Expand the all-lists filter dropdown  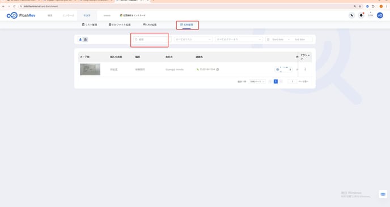coord(193,40)
